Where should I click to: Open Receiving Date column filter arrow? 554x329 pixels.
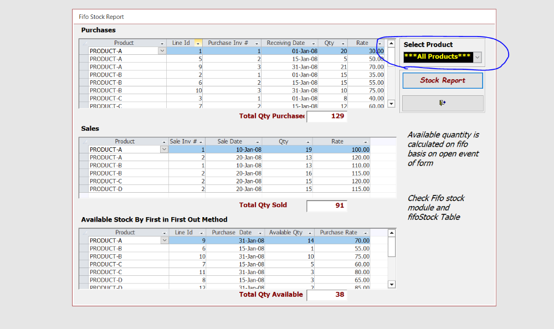point(313,43)
